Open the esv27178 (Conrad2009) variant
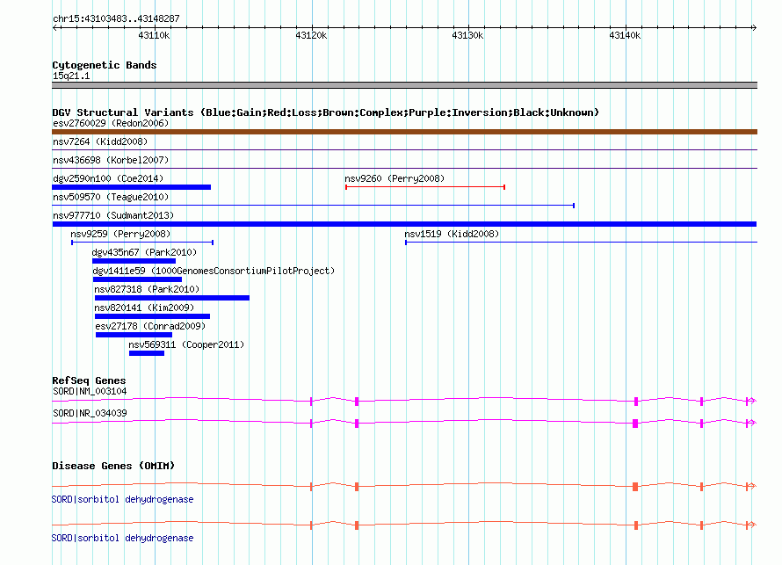The width and height of the screenshot is (782, 565). 134,335
